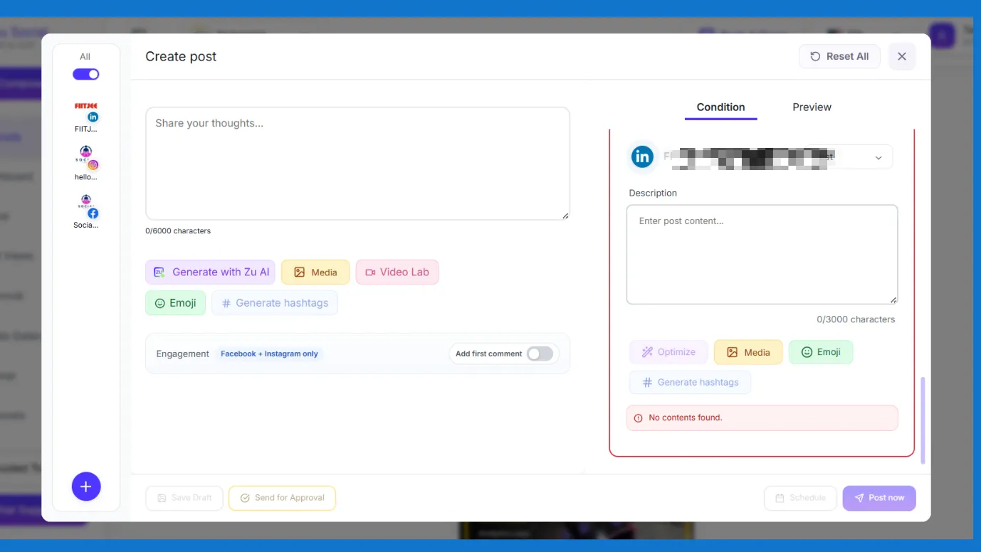Screen dimensions: 981x552
Task: Click the Create post heading
Action: click(x=181, y=57)
